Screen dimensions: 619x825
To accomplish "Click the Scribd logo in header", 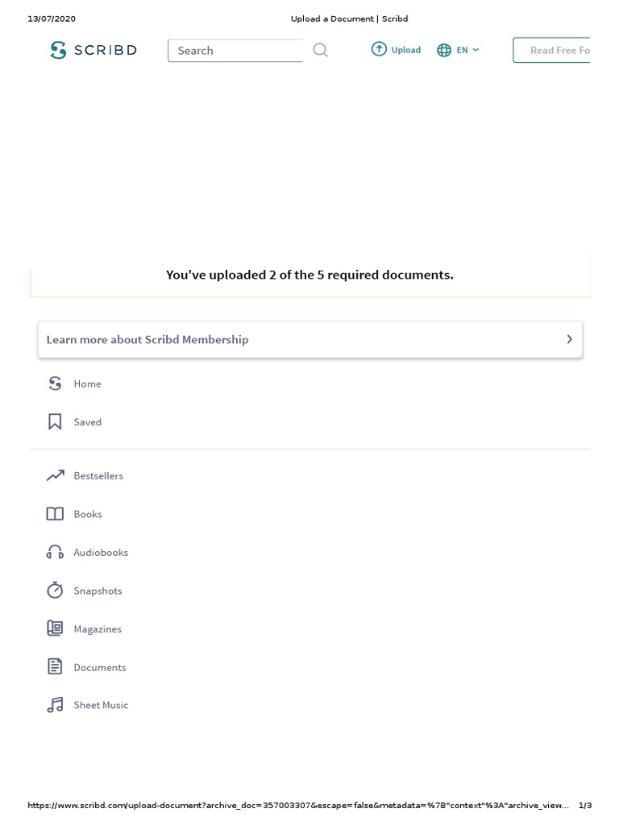I will [x=93, y=50].
